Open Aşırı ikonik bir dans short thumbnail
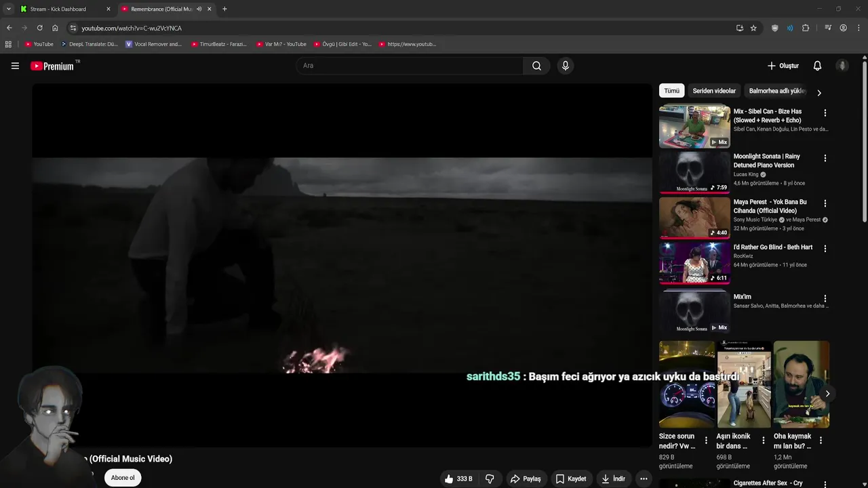868x488 pixels. [x=744, y=384]
